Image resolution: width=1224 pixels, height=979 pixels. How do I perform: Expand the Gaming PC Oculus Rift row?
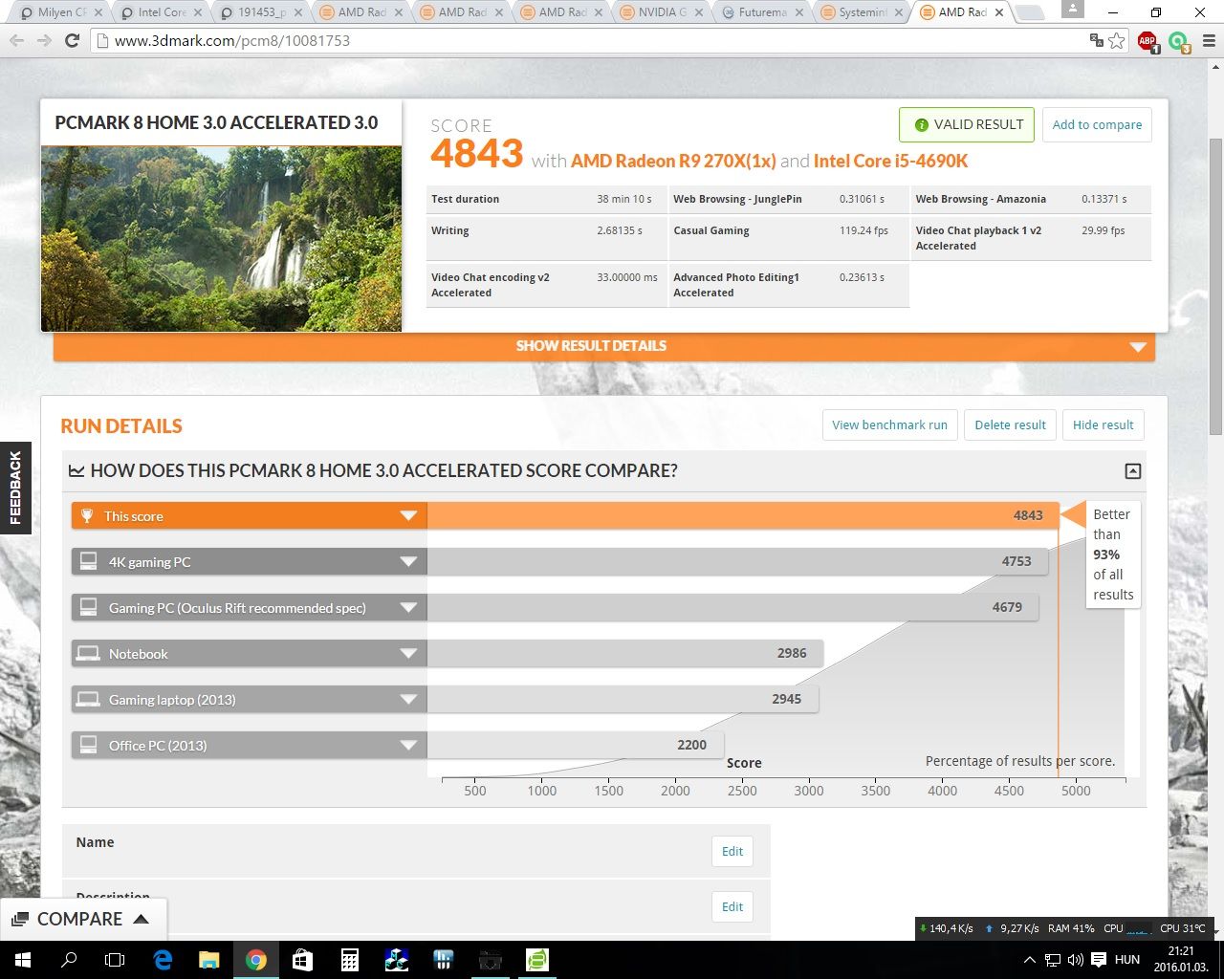(408, 608)
